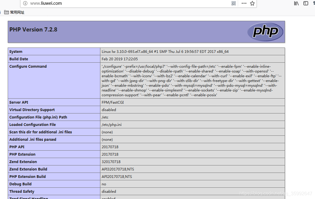Select Additional .ini files parsed label
315x199 pixels.
point(33,140)
